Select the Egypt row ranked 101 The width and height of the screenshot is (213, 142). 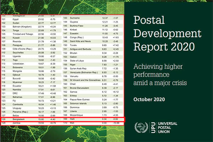31,19
